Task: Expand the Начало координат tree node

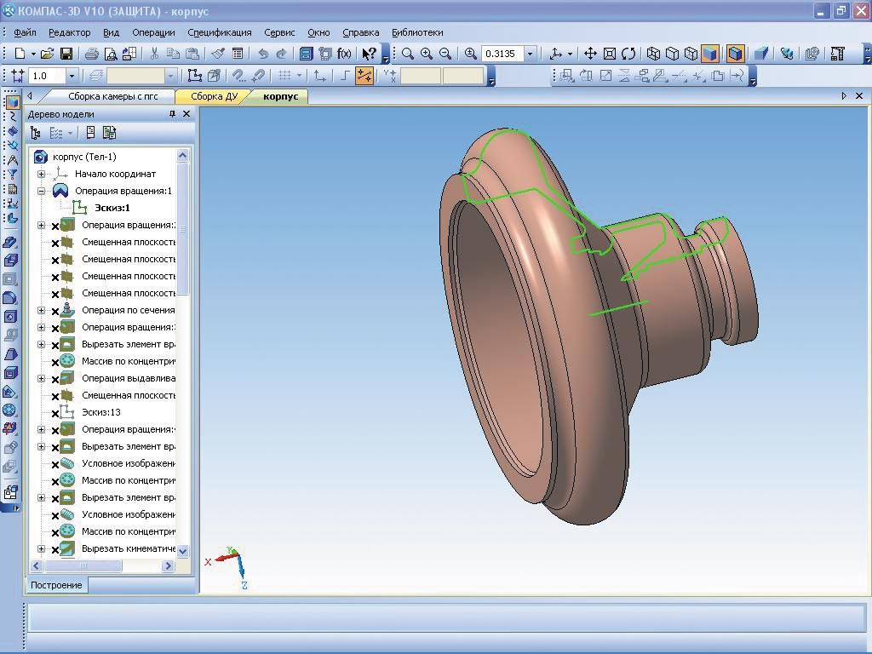Action: (x=41, y=175)
